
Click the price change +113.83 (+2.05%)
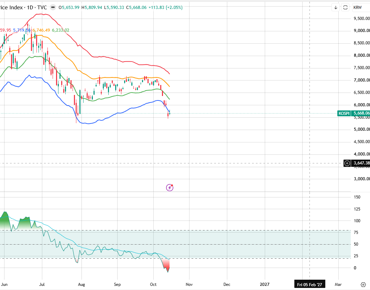165,8
